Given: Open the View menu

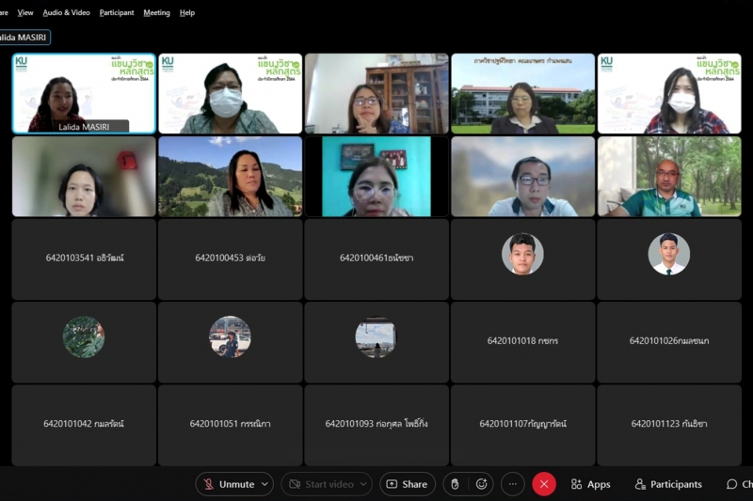Looking at the screenshot, I should (25, 13).
